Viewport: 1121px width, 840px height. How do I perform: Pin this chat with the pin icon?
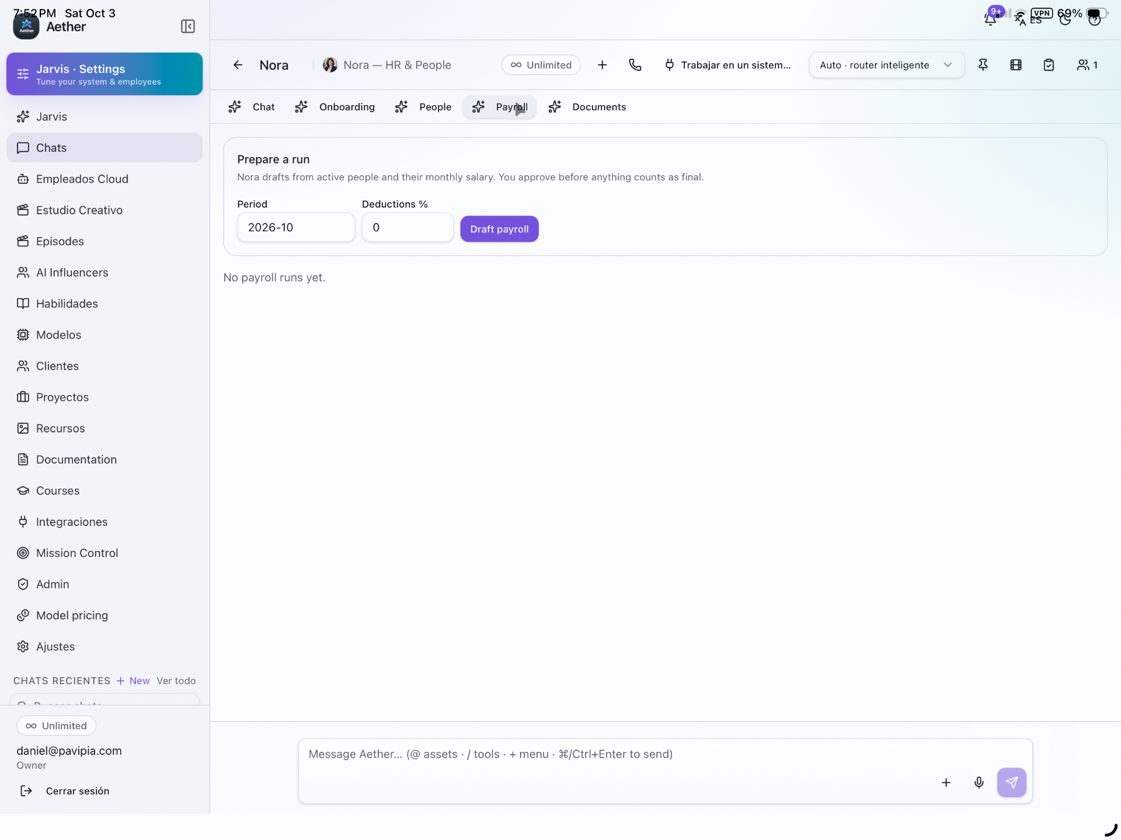[x=983, y=65]
